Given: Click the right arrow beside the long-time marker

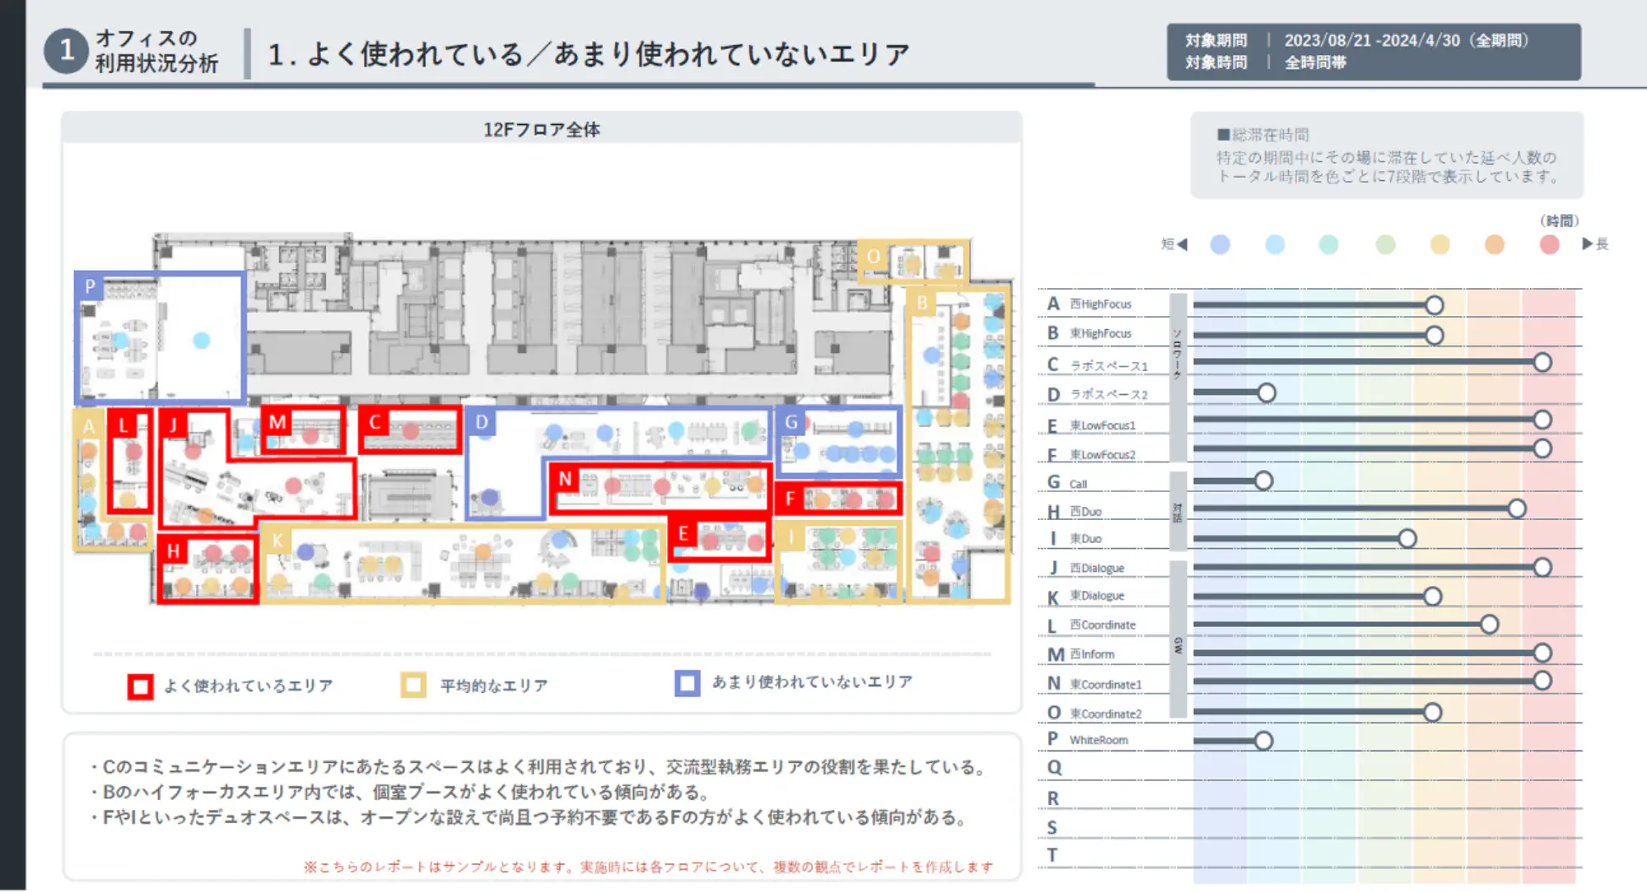Looking at the screenshot, I should 1588,244.
